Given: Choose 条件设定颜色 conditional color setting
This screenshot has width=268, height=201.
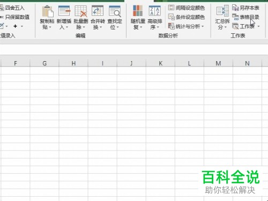Looking at the screenshot, I should pyautogui.click(x=187, y=17).
